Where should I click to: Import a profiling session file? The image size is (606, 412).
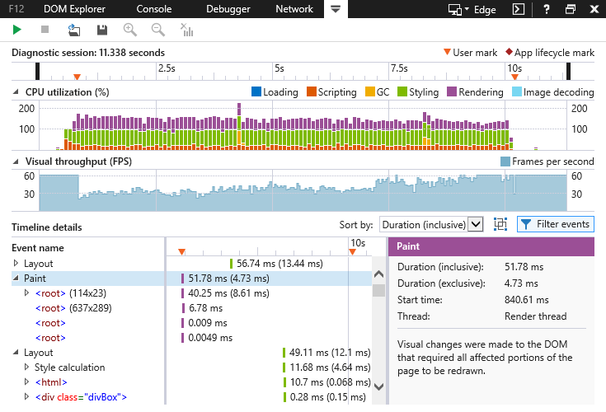point(73,30)
